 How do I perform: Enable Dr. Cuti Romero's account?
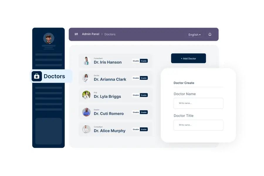click(x=144, y=112)
